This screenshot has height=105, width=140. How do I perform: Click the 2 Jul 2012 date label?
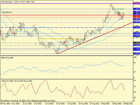38,103
